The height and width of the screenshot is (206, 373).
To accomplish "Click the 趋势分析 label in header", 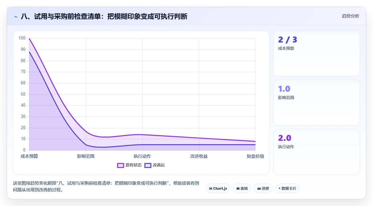I will (x=350, y=16).
